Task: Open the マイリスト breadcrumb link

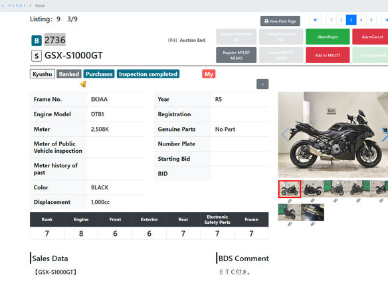Action: click(17, 5)
